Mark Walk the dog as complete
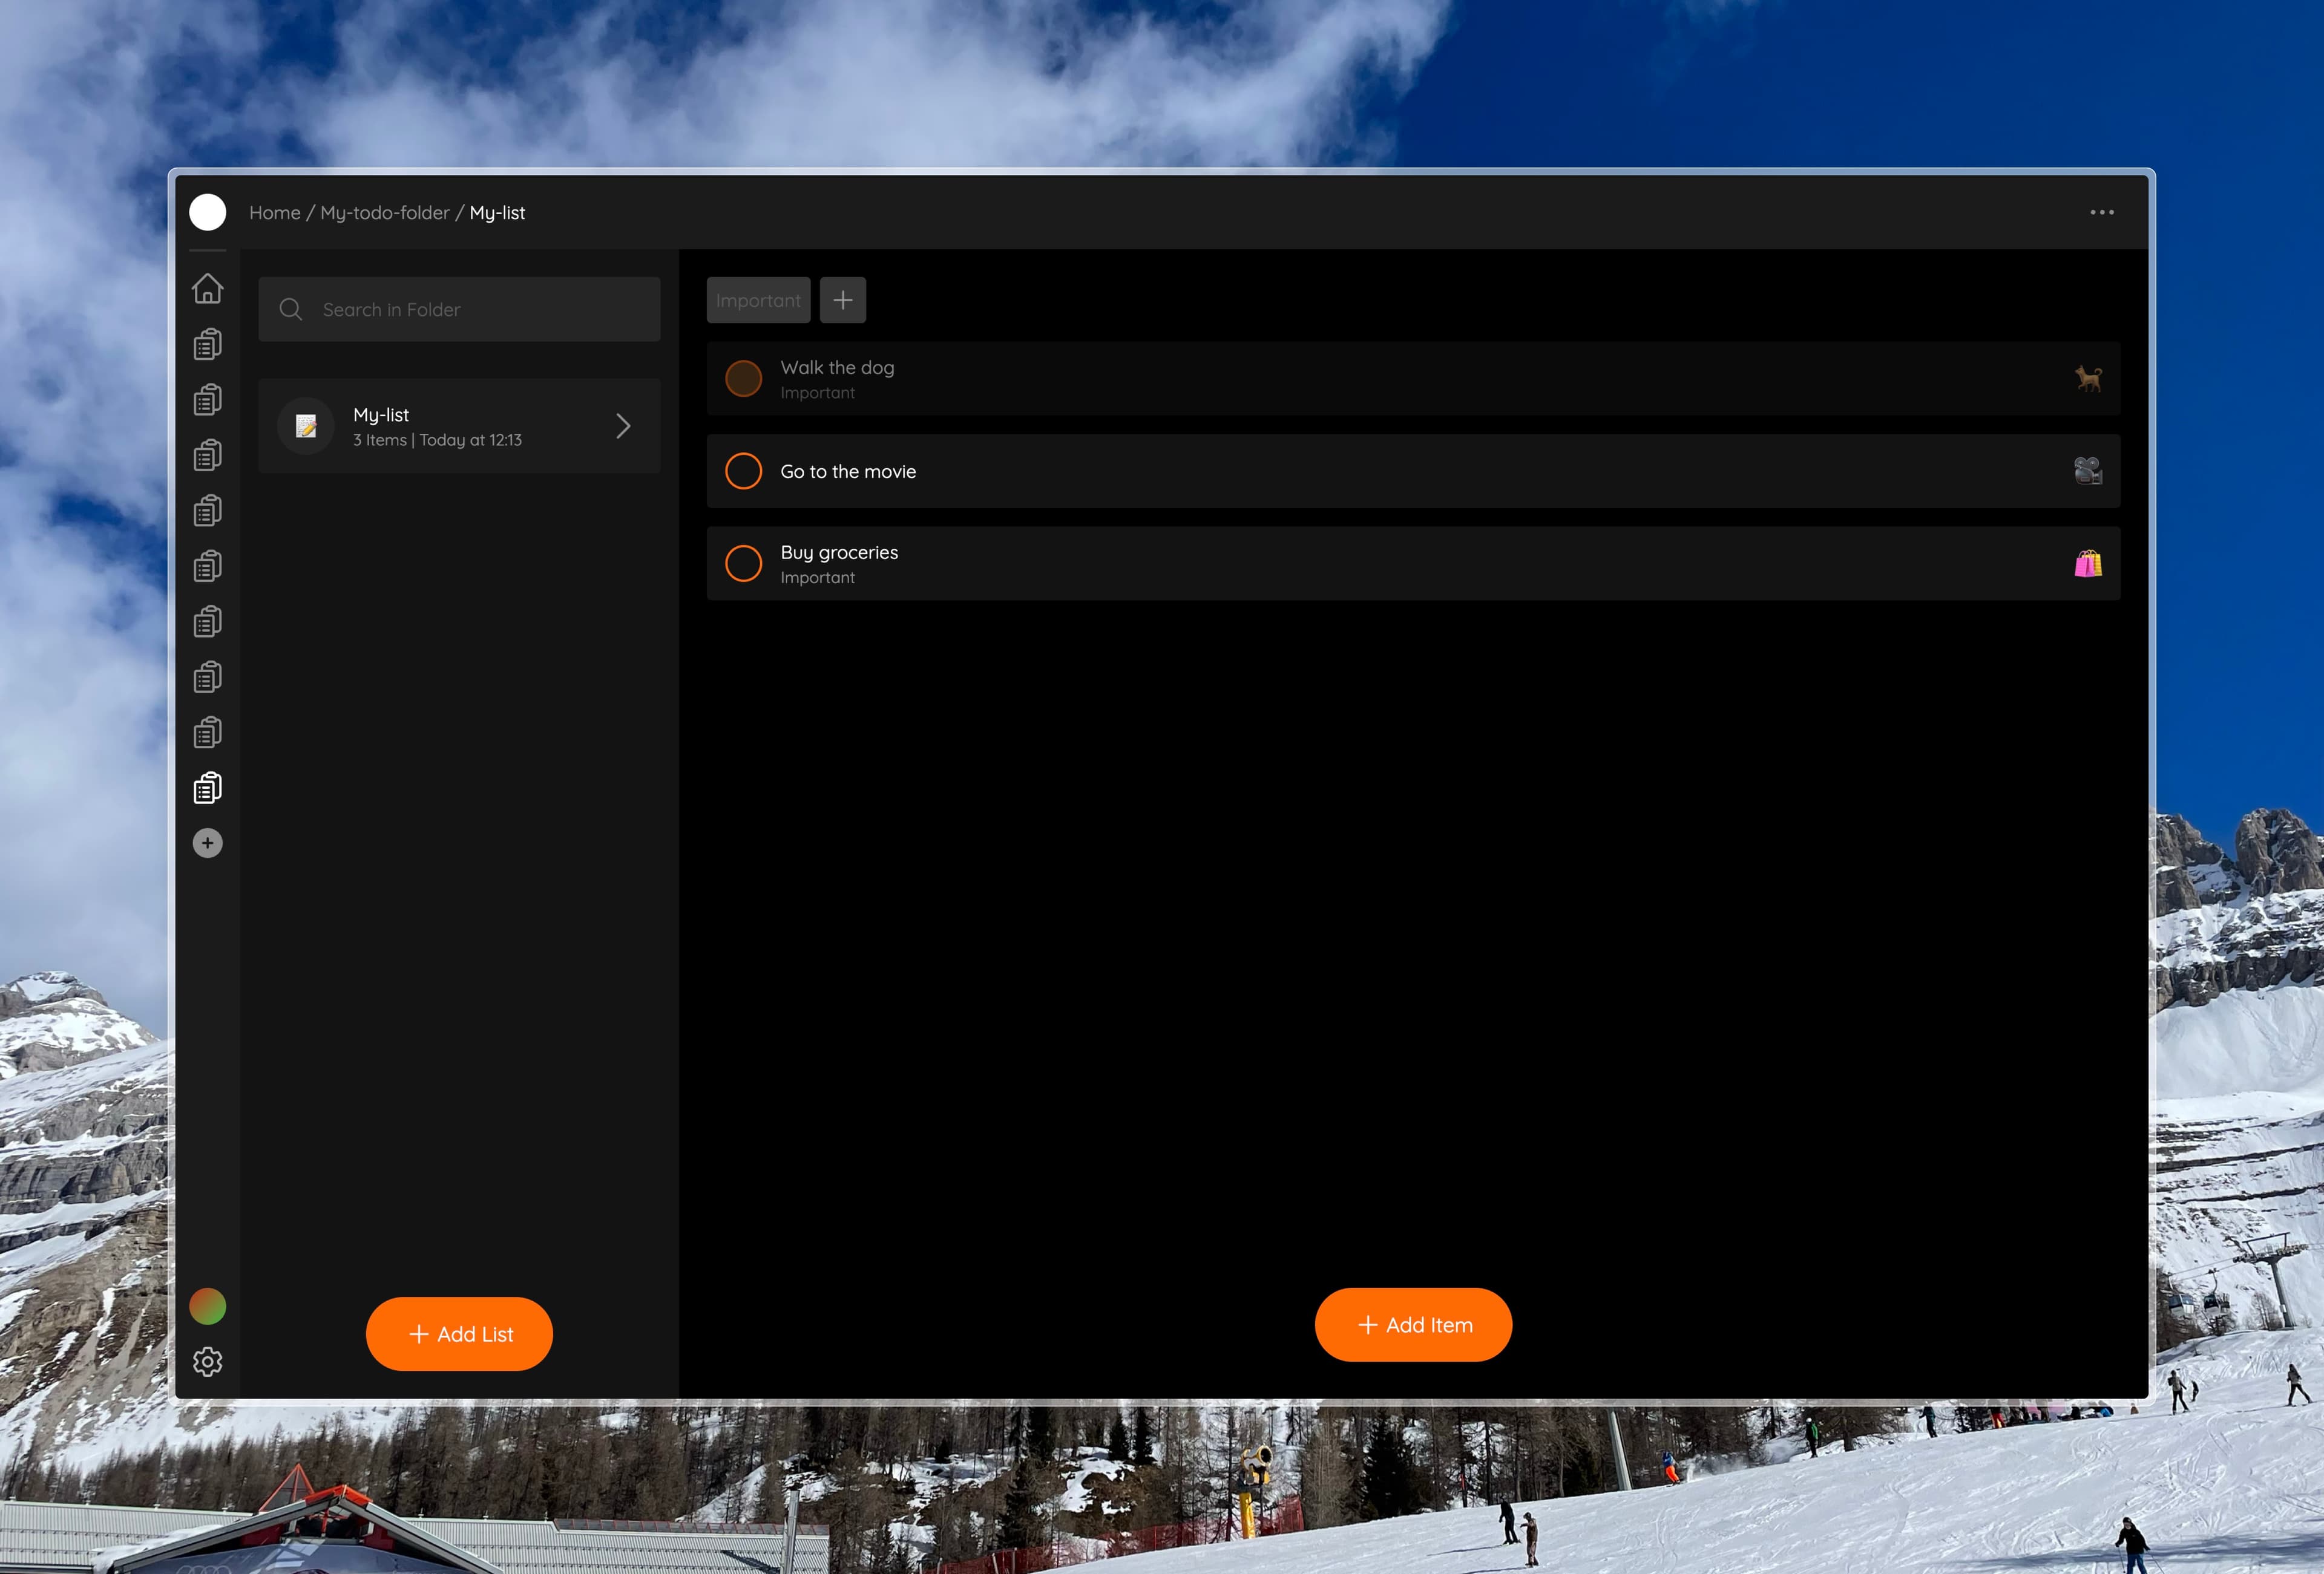The width and height of the screenshot is (2324, 1574). (x=743, y=379)
